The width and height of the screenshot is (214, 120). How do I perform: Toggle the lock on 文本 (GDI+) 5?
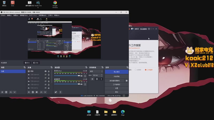(49, 75)
